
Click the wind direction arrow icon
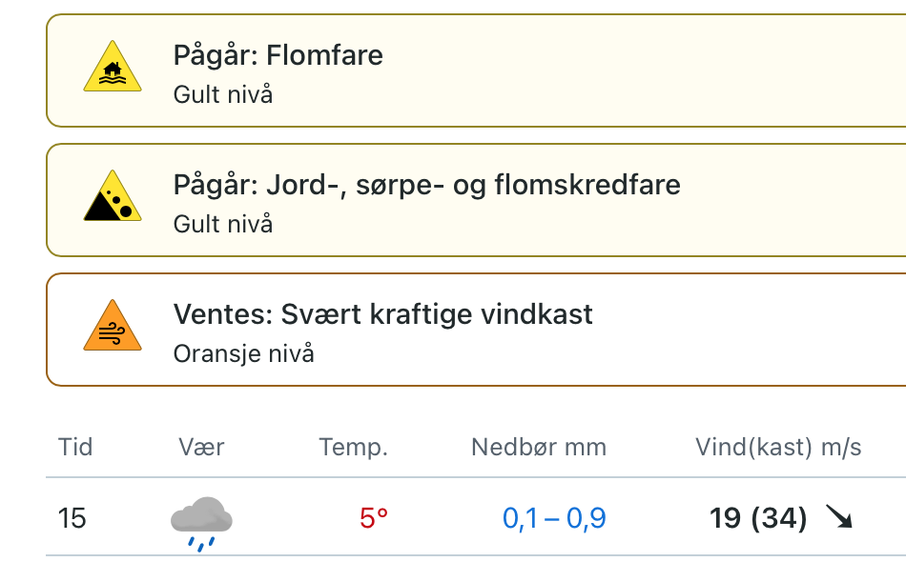[x=839, y=518]
